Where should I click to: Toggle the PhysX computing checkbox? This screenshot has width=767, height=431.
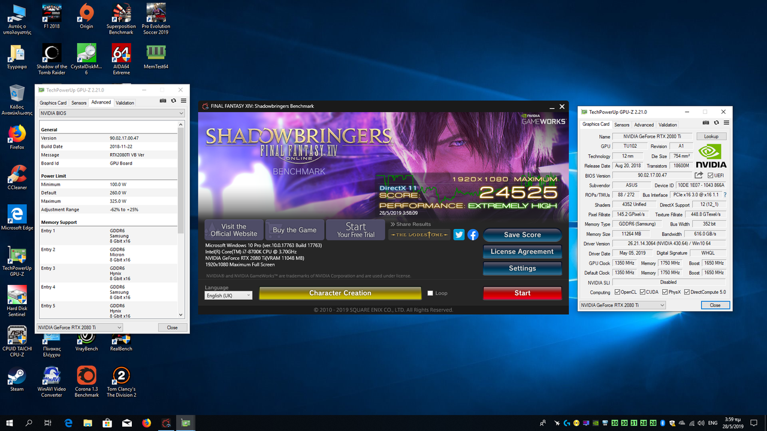(666, 292)
